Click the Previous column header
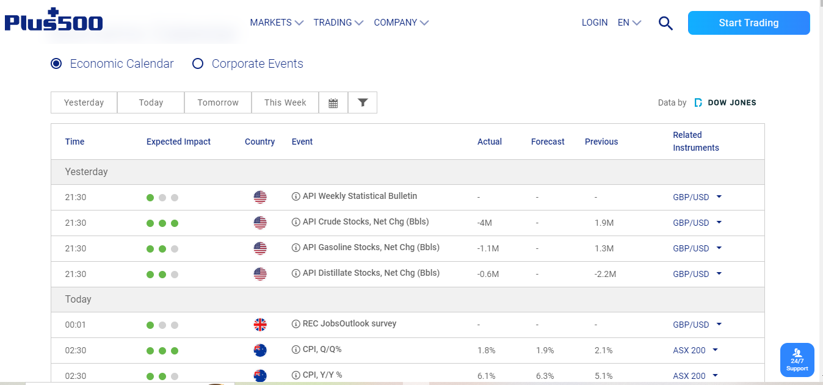The image size is (823, 385). 601,142
